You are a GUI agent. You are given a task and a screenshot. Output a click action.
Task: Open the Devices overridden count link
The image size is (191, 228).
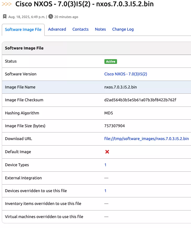105,191
